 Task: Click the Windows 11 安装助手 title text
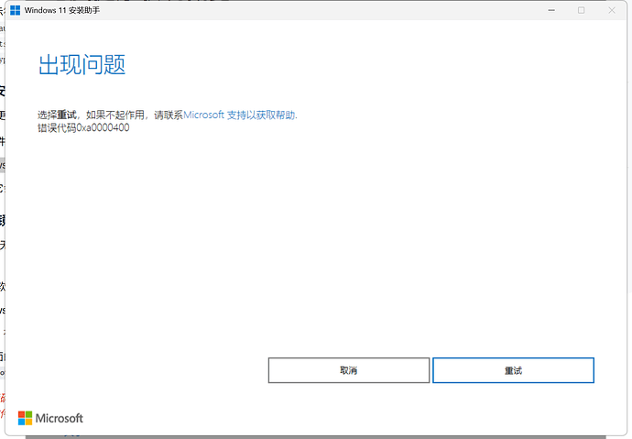coord(62,10)
